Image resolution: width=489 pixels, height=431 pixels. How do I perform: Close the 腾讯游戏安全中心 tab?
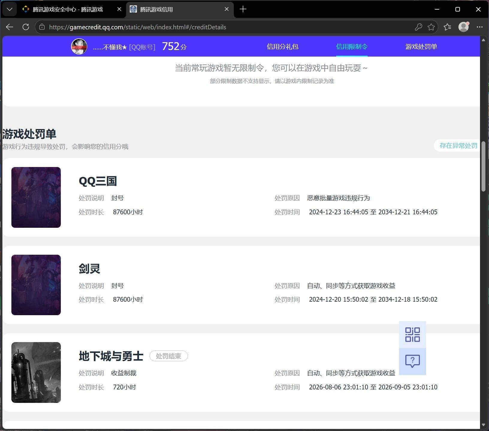pos(119,9)
